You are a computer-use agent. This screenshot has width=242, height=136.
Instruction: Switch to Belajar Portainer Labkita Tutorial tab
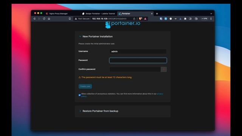coord(99,14)
